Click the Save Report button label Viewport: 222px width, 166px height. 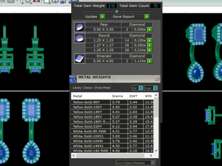point(123,17)
